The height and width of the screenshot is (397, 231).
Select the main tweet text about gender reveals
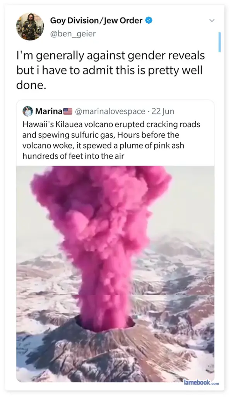[x=111, y=71]
